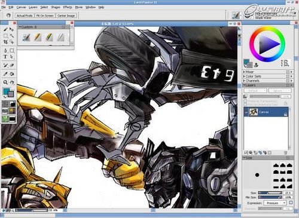The image size is (299, 218).
Task: Click the Fit On Screen button
Action: click(45, 16)
